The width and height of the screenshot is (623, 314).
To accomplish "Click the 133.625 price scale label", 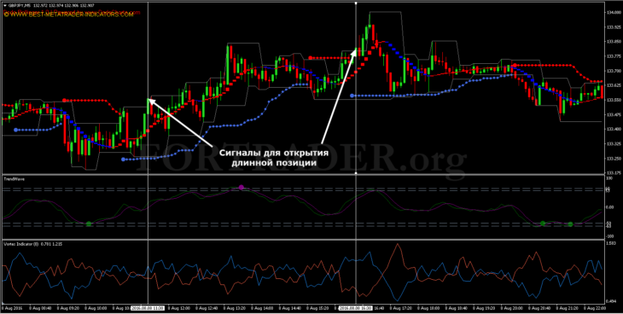I will point(613,85).
